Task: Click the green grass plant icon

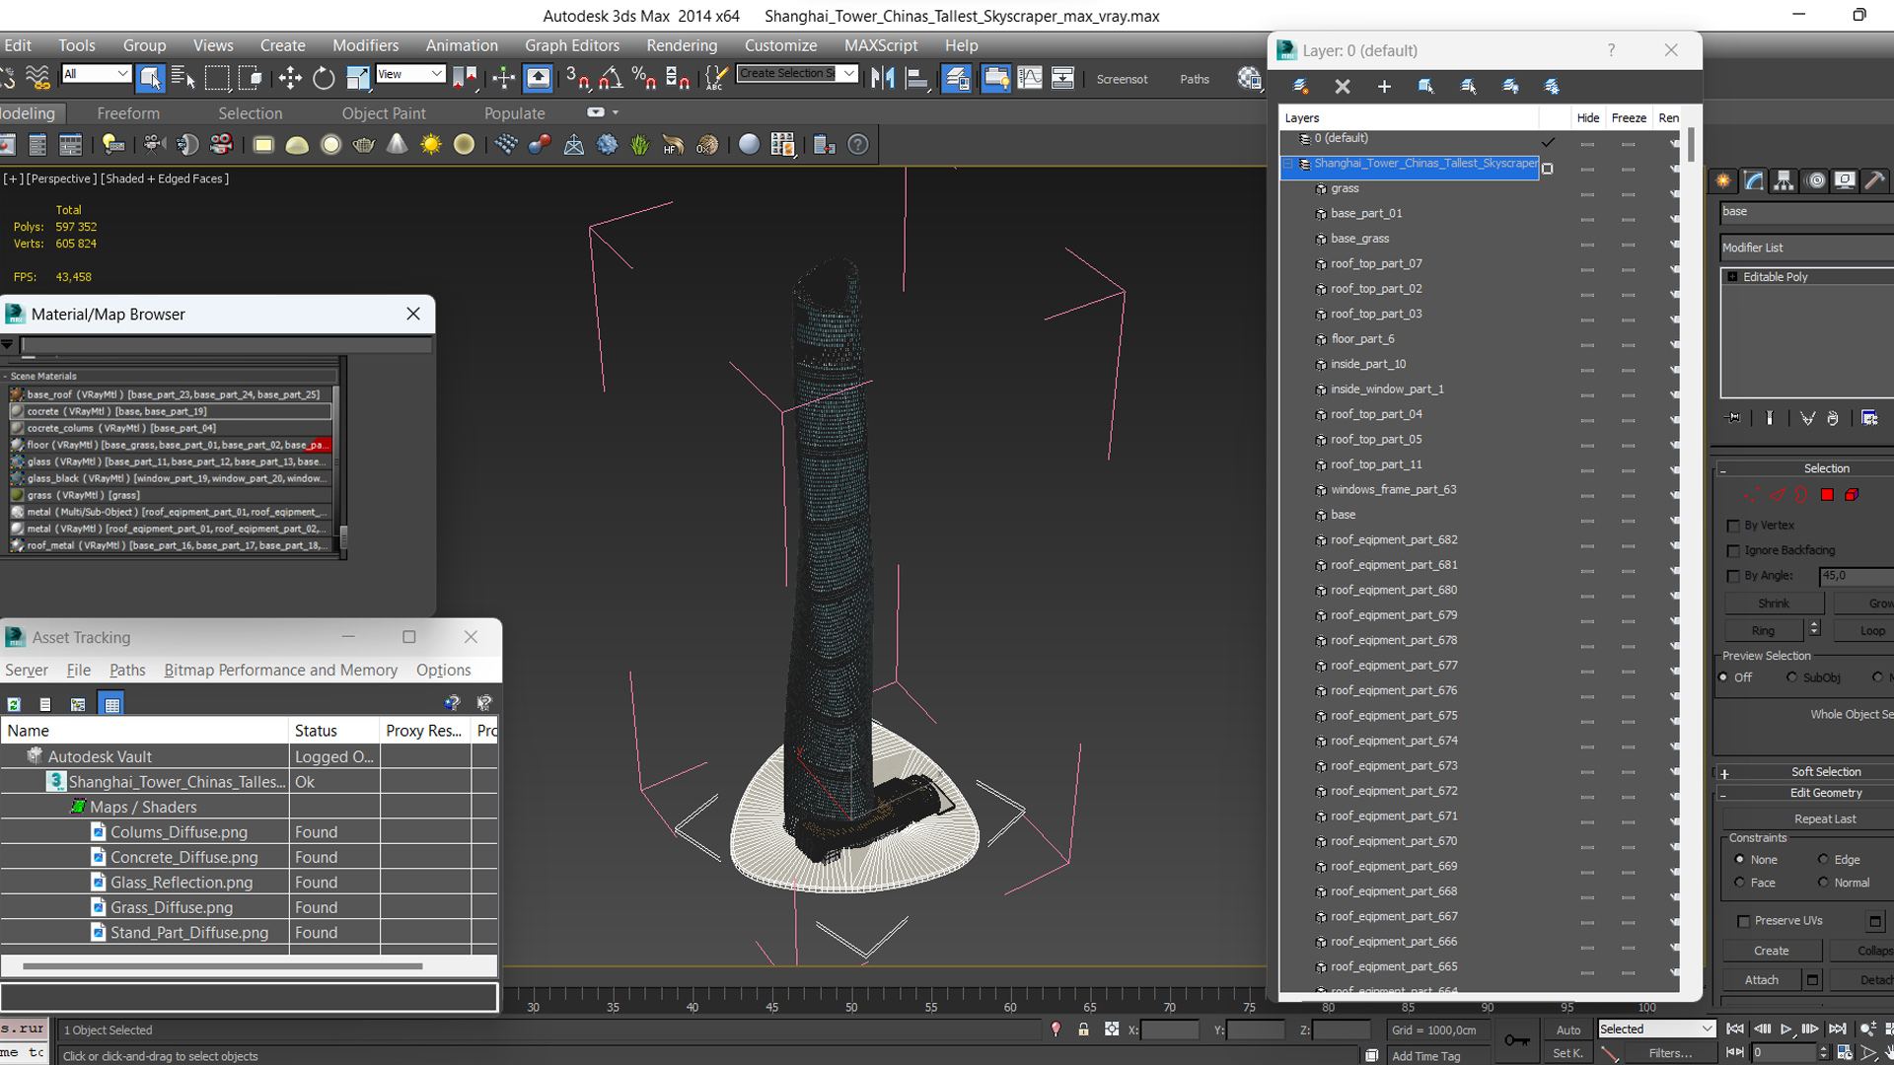Action: click(640, 145)
